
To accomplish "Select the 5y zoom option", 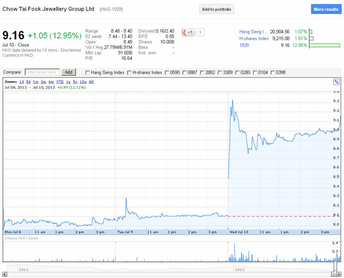I will point(75,82).
